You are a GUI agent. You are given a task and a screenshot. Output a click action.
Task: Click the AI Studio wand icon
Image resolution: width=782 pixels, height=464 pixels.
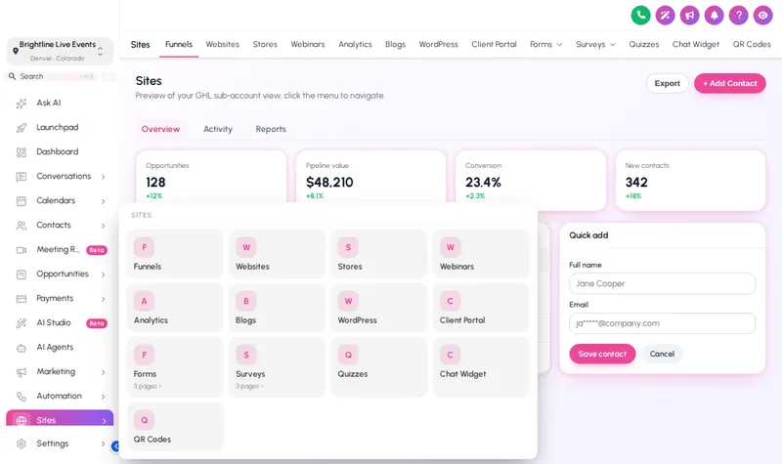[x=22, y=323]
